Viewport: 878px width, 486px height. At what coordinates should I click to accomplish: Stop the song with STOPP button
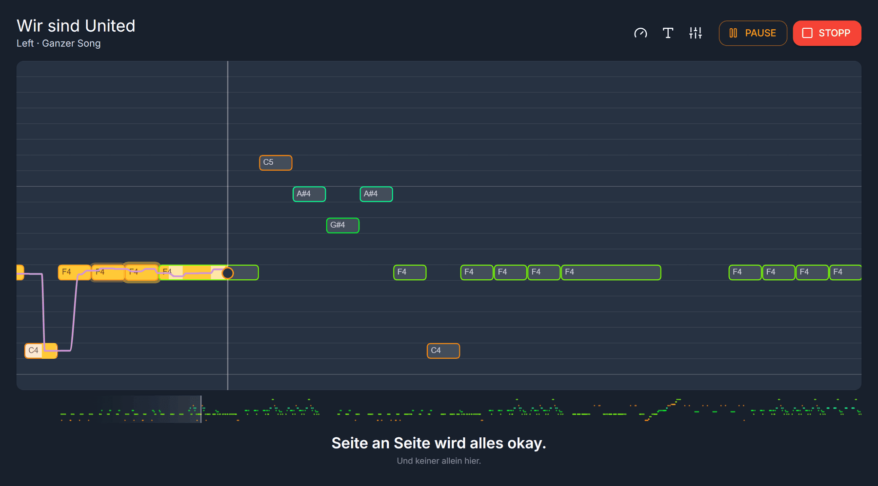pyautogui.click(x=827, y=33)
